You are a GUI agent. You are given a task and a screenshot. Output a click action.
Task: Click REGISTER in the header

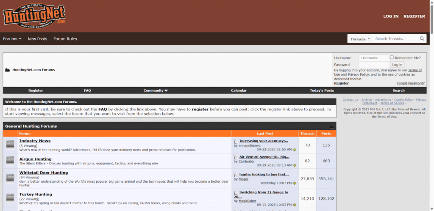coord(414,16)
